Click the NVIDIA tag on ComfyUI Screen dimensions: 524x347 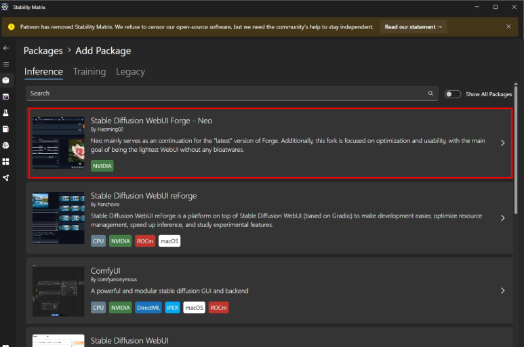click(x=120, y=308)
